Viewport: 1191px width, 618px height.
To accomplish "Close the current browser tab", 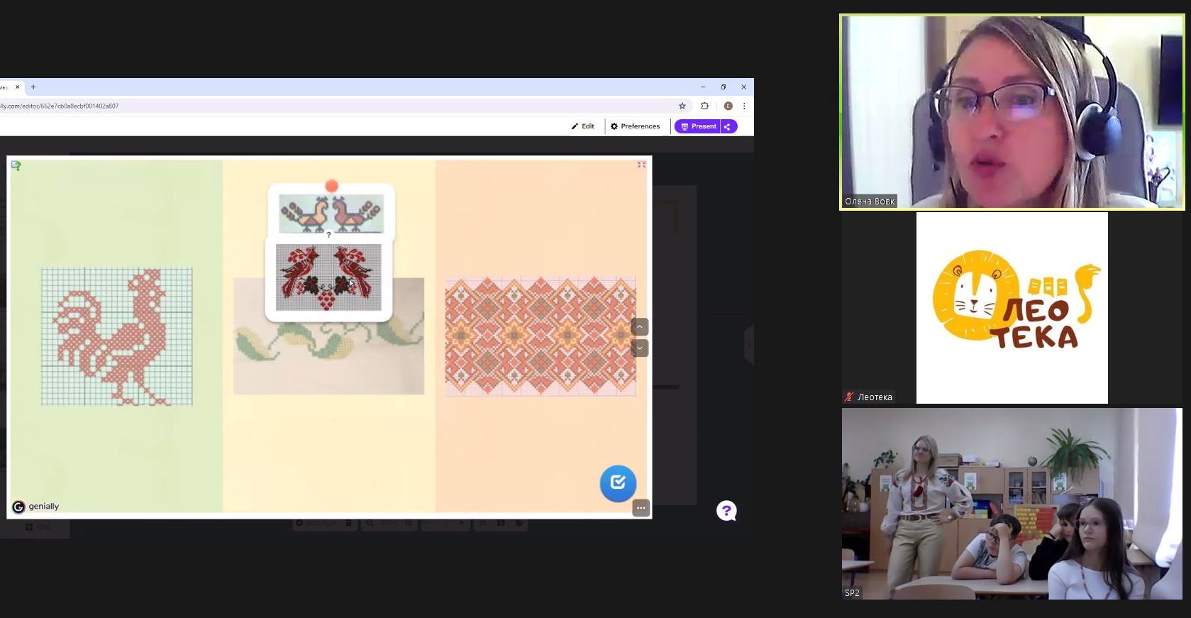I will click(x=18, y=87).
